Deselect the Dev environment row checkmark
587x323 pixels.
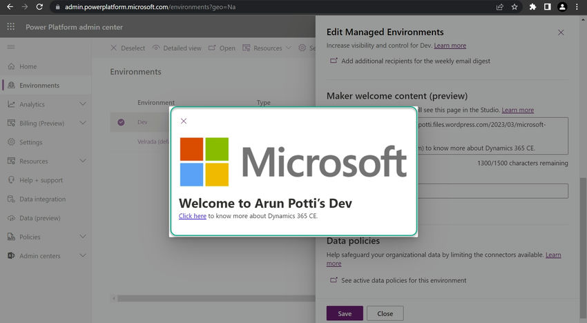click(x=121, y=122)
